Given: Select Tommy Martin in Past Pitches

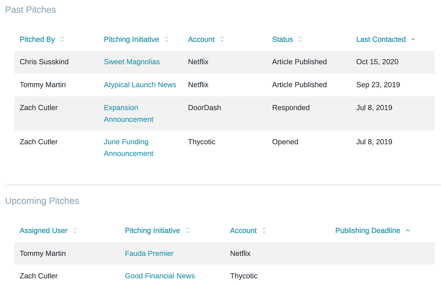Looking at the screenshot, I should tap(43, 85).
